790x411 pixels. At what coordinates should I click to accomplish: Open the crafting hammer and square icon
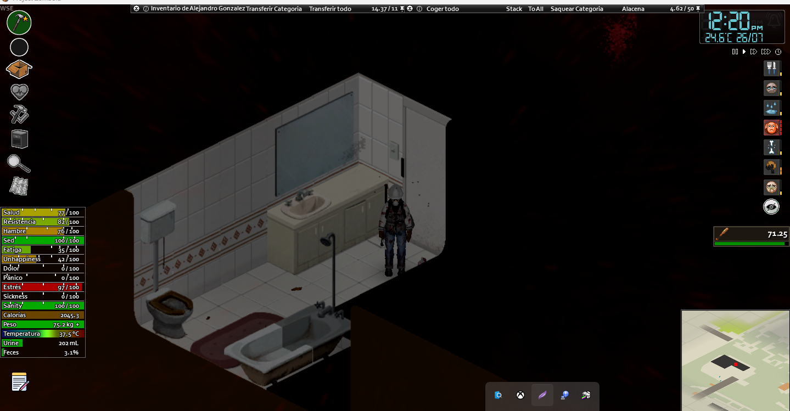point(19,115)
